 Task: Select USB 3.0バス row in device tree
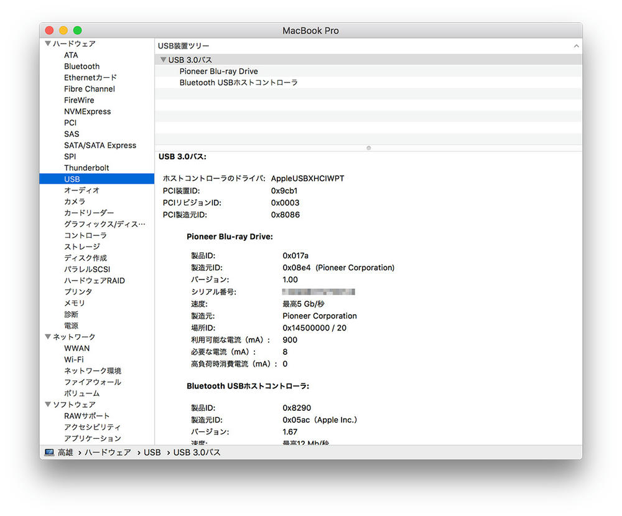368,60
